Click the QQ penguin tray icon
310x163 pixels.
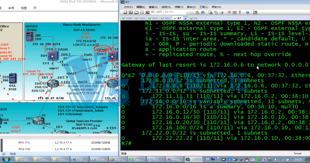tap(247, 159)
